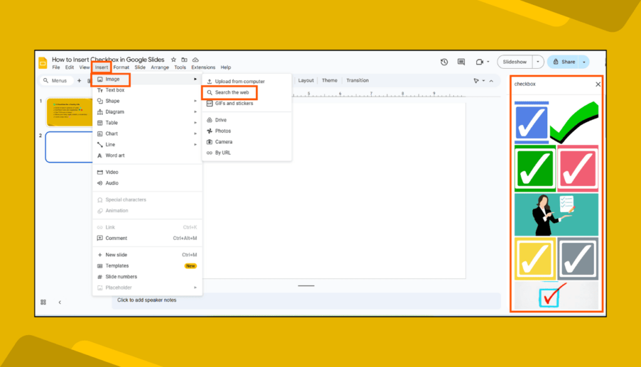The width and height of the screenshot is (641, 367).
Task: Open the Slide menu
Action: tap(140, 68)
